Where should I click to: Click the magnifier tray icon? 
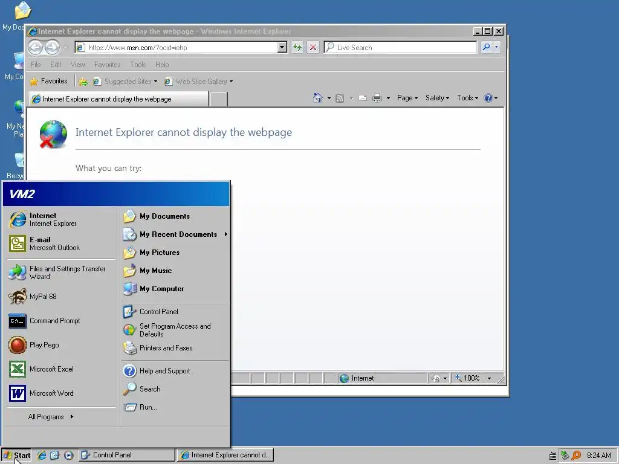coord(576,456)
